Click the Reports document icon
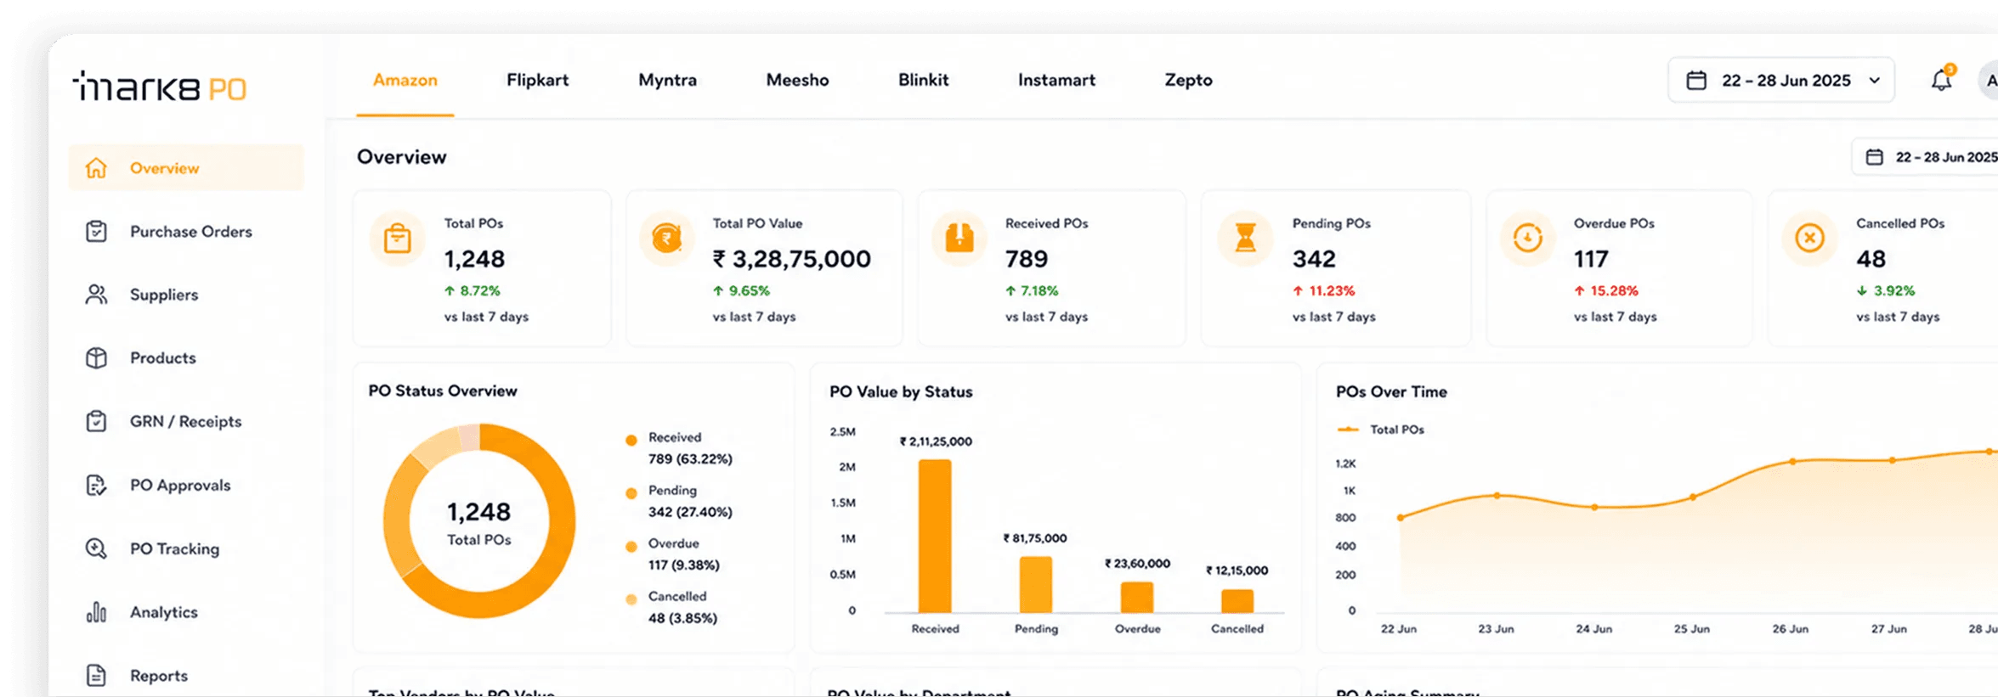Image resolution: width=1998 pixels, height=697 pixels. pos(96,676)
